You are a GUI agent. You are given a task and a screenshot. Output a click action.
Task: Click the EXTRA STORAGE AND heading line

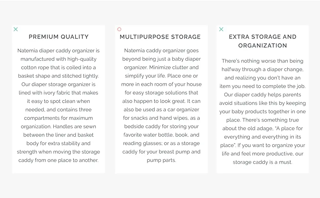click(263, 37)
